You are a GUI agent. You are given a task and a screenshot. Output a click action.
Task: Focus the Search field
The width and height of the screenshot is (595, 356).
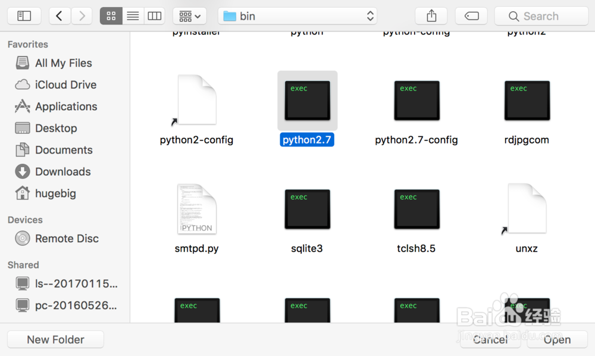(x=541, y=16)
